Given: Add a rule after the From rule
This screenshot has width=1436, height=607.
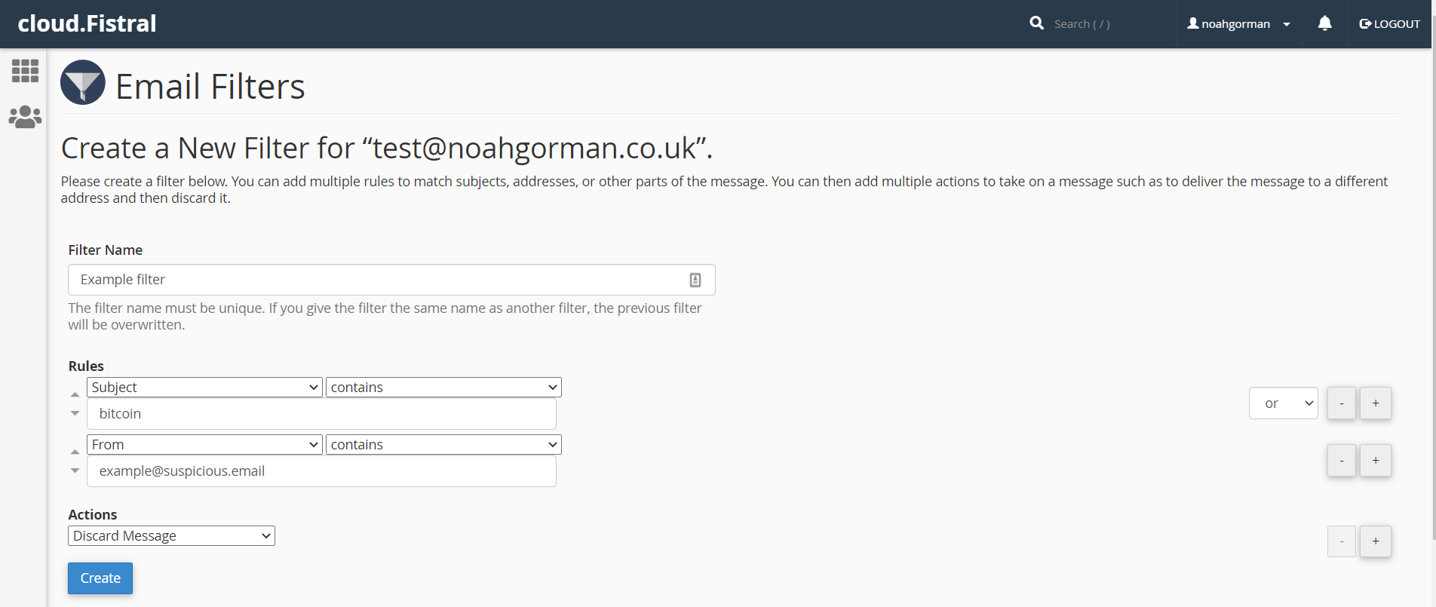Looking at the screenshot, I should (1376, 461).
